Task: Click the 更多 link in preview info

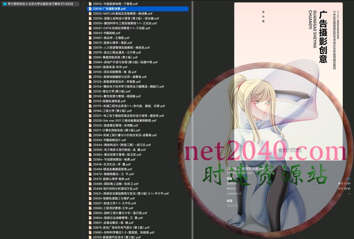Action: [348, 178]
